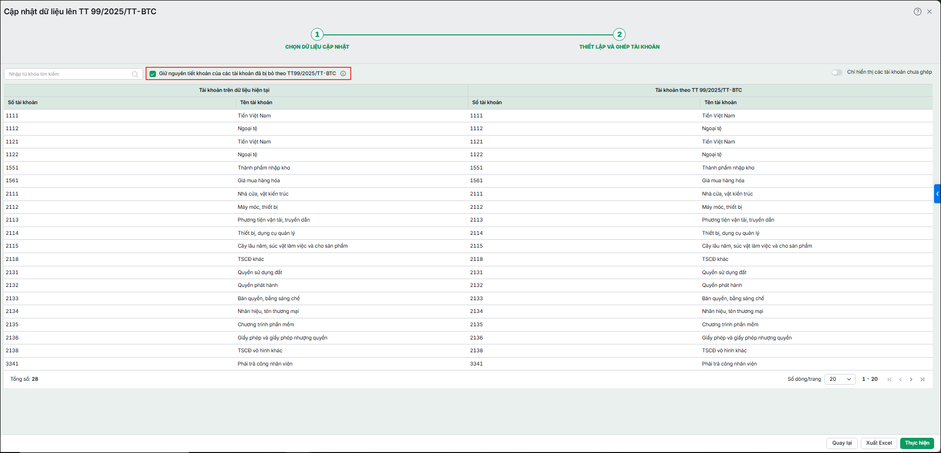Click right 'Máy móc, thiết bị' cell
The height and width of the screenshot is (453, 941).
pos(722,207)
